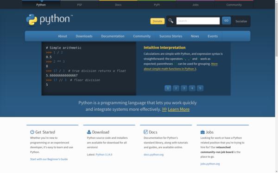Visit the docs.python.org link
Viewport: 278px width, 173px height.
coord(153,155)
